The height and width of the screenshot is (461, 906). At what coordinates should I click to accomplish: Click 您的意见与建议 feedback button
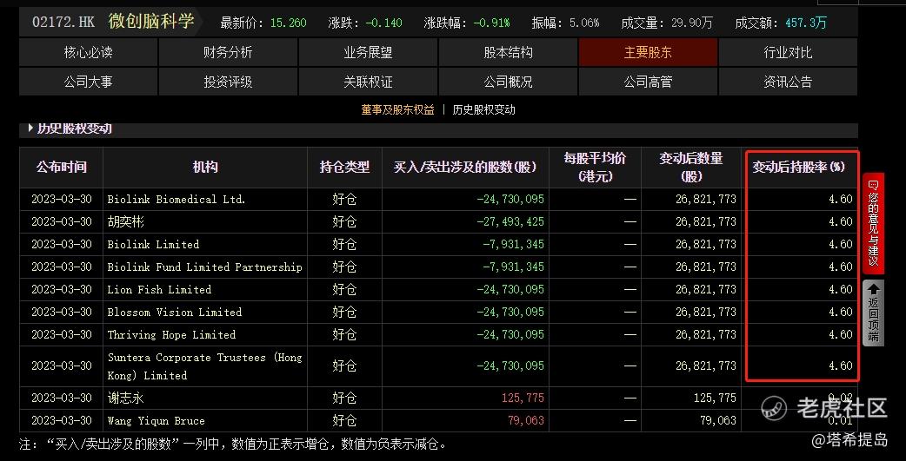(873, 223)
